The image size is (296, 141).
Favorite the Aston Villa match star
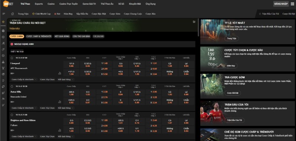coord(12,86)
